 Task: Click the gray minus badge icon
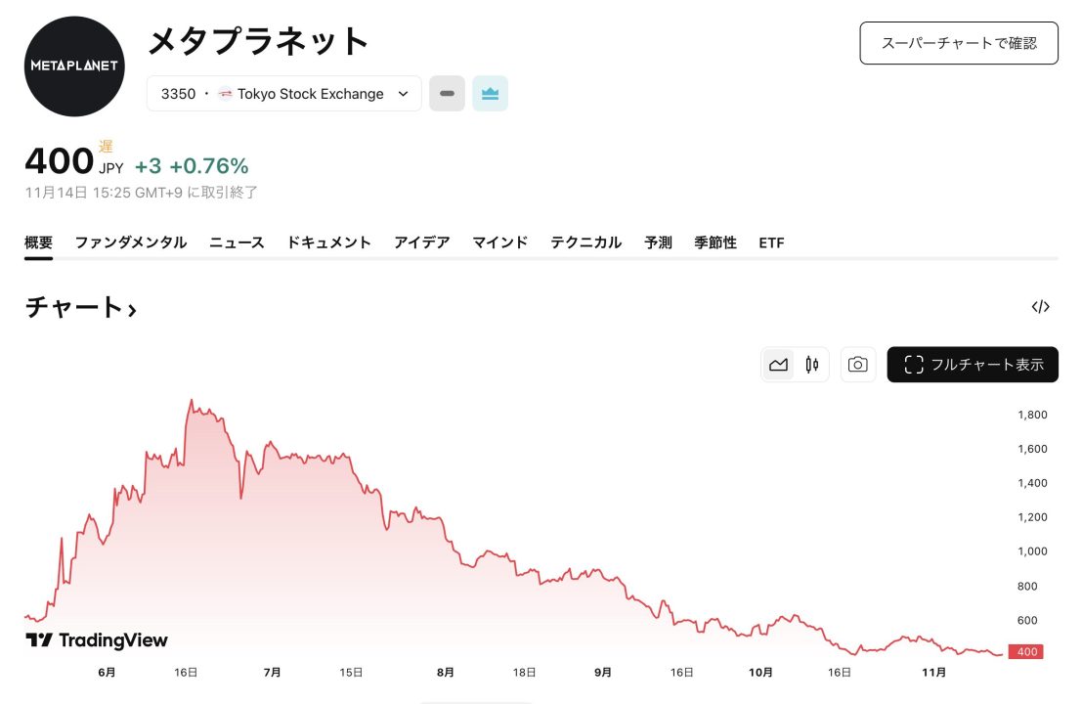447,94
